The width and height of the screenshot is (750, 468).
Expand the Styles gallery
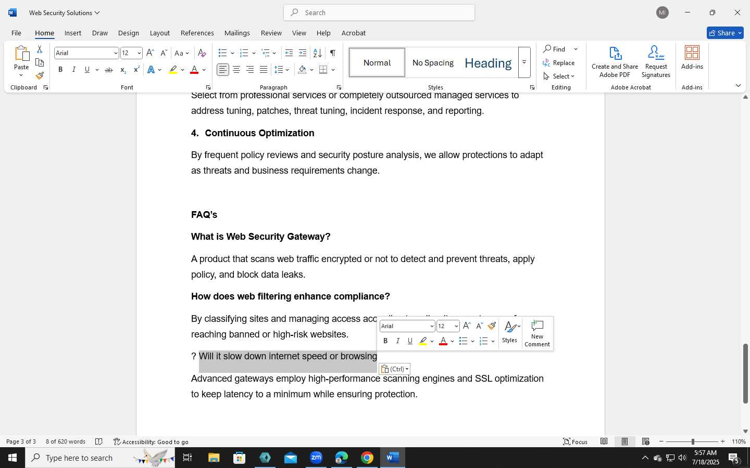click(524, 62)
